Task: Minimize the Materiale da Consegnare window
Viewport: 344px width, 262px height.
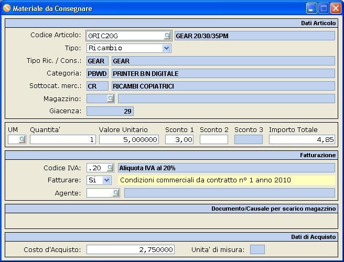Action: tap(311, 8)
